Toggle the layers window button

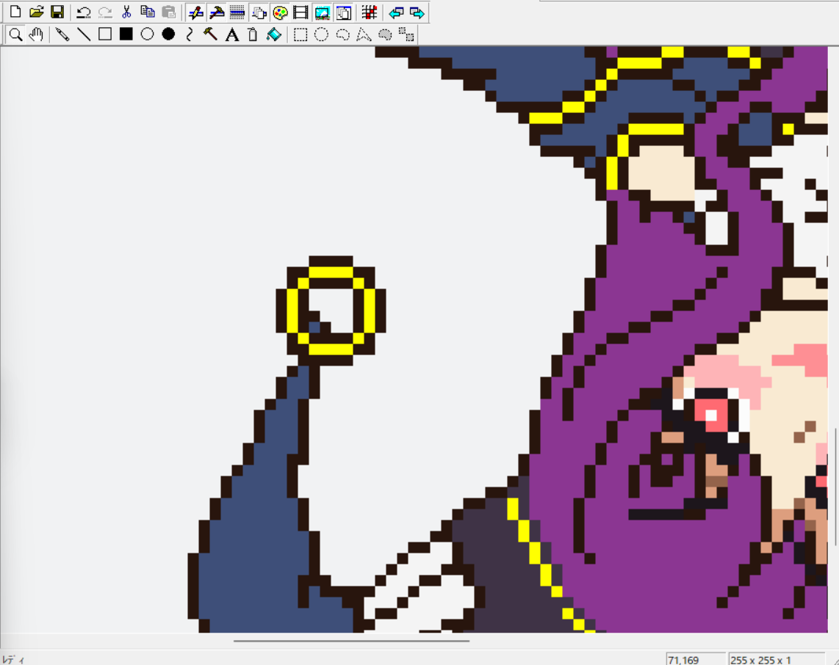pyautogui.click(x=259, y=12)
